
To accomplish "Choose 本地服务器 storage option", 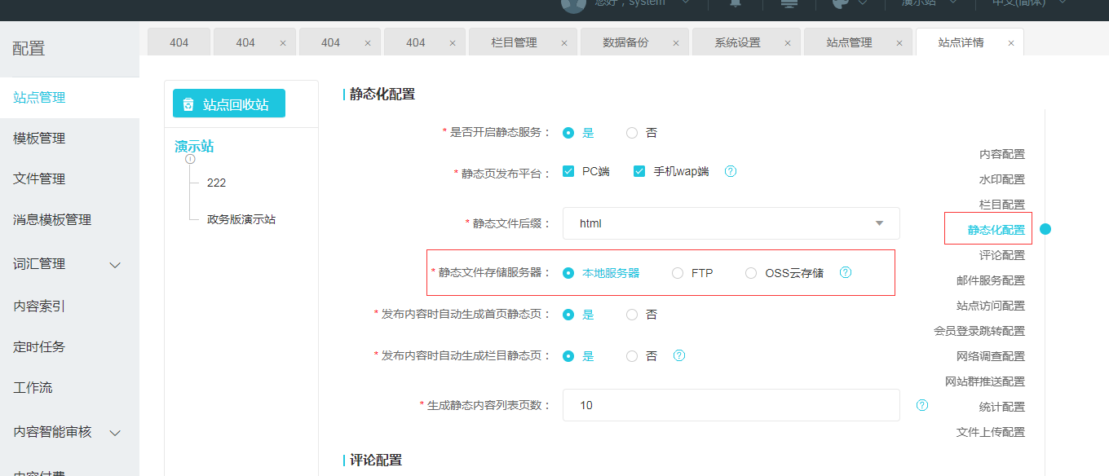I will click(568, 273).
